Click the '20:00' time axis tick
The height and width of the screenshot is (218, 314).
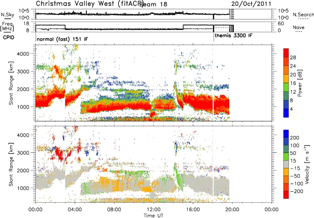point(232,210)
